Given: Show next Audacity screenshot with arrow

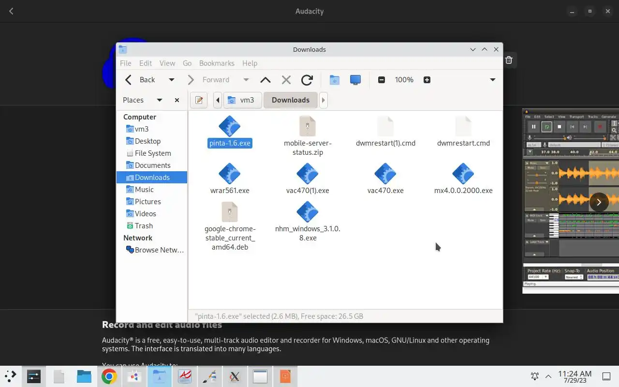Looking at the screenshot, I should point(599,202).
